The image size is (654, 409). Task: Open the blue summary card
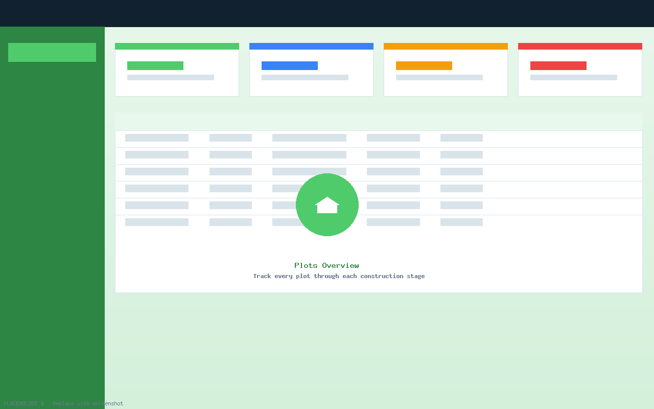pos(311,69)
